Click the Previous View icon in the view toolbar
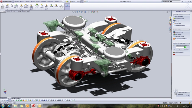 click(77, 12)
